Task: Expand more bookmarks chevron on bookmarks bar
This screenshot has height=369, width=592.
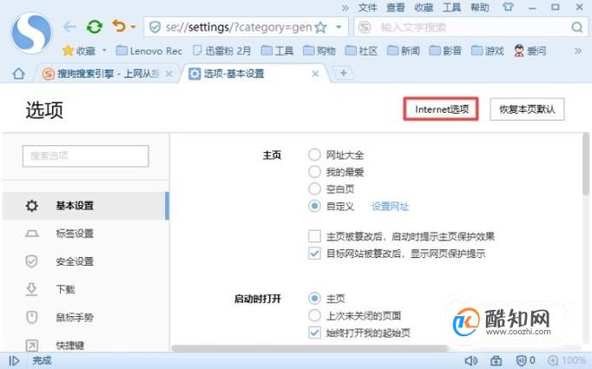Action: (x=577, y=50)
